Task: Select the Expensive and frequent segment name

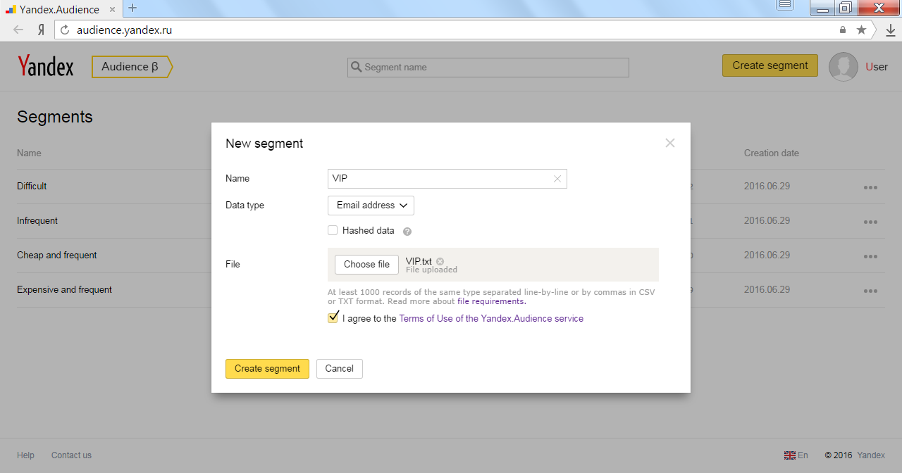Action: [64, 290]
